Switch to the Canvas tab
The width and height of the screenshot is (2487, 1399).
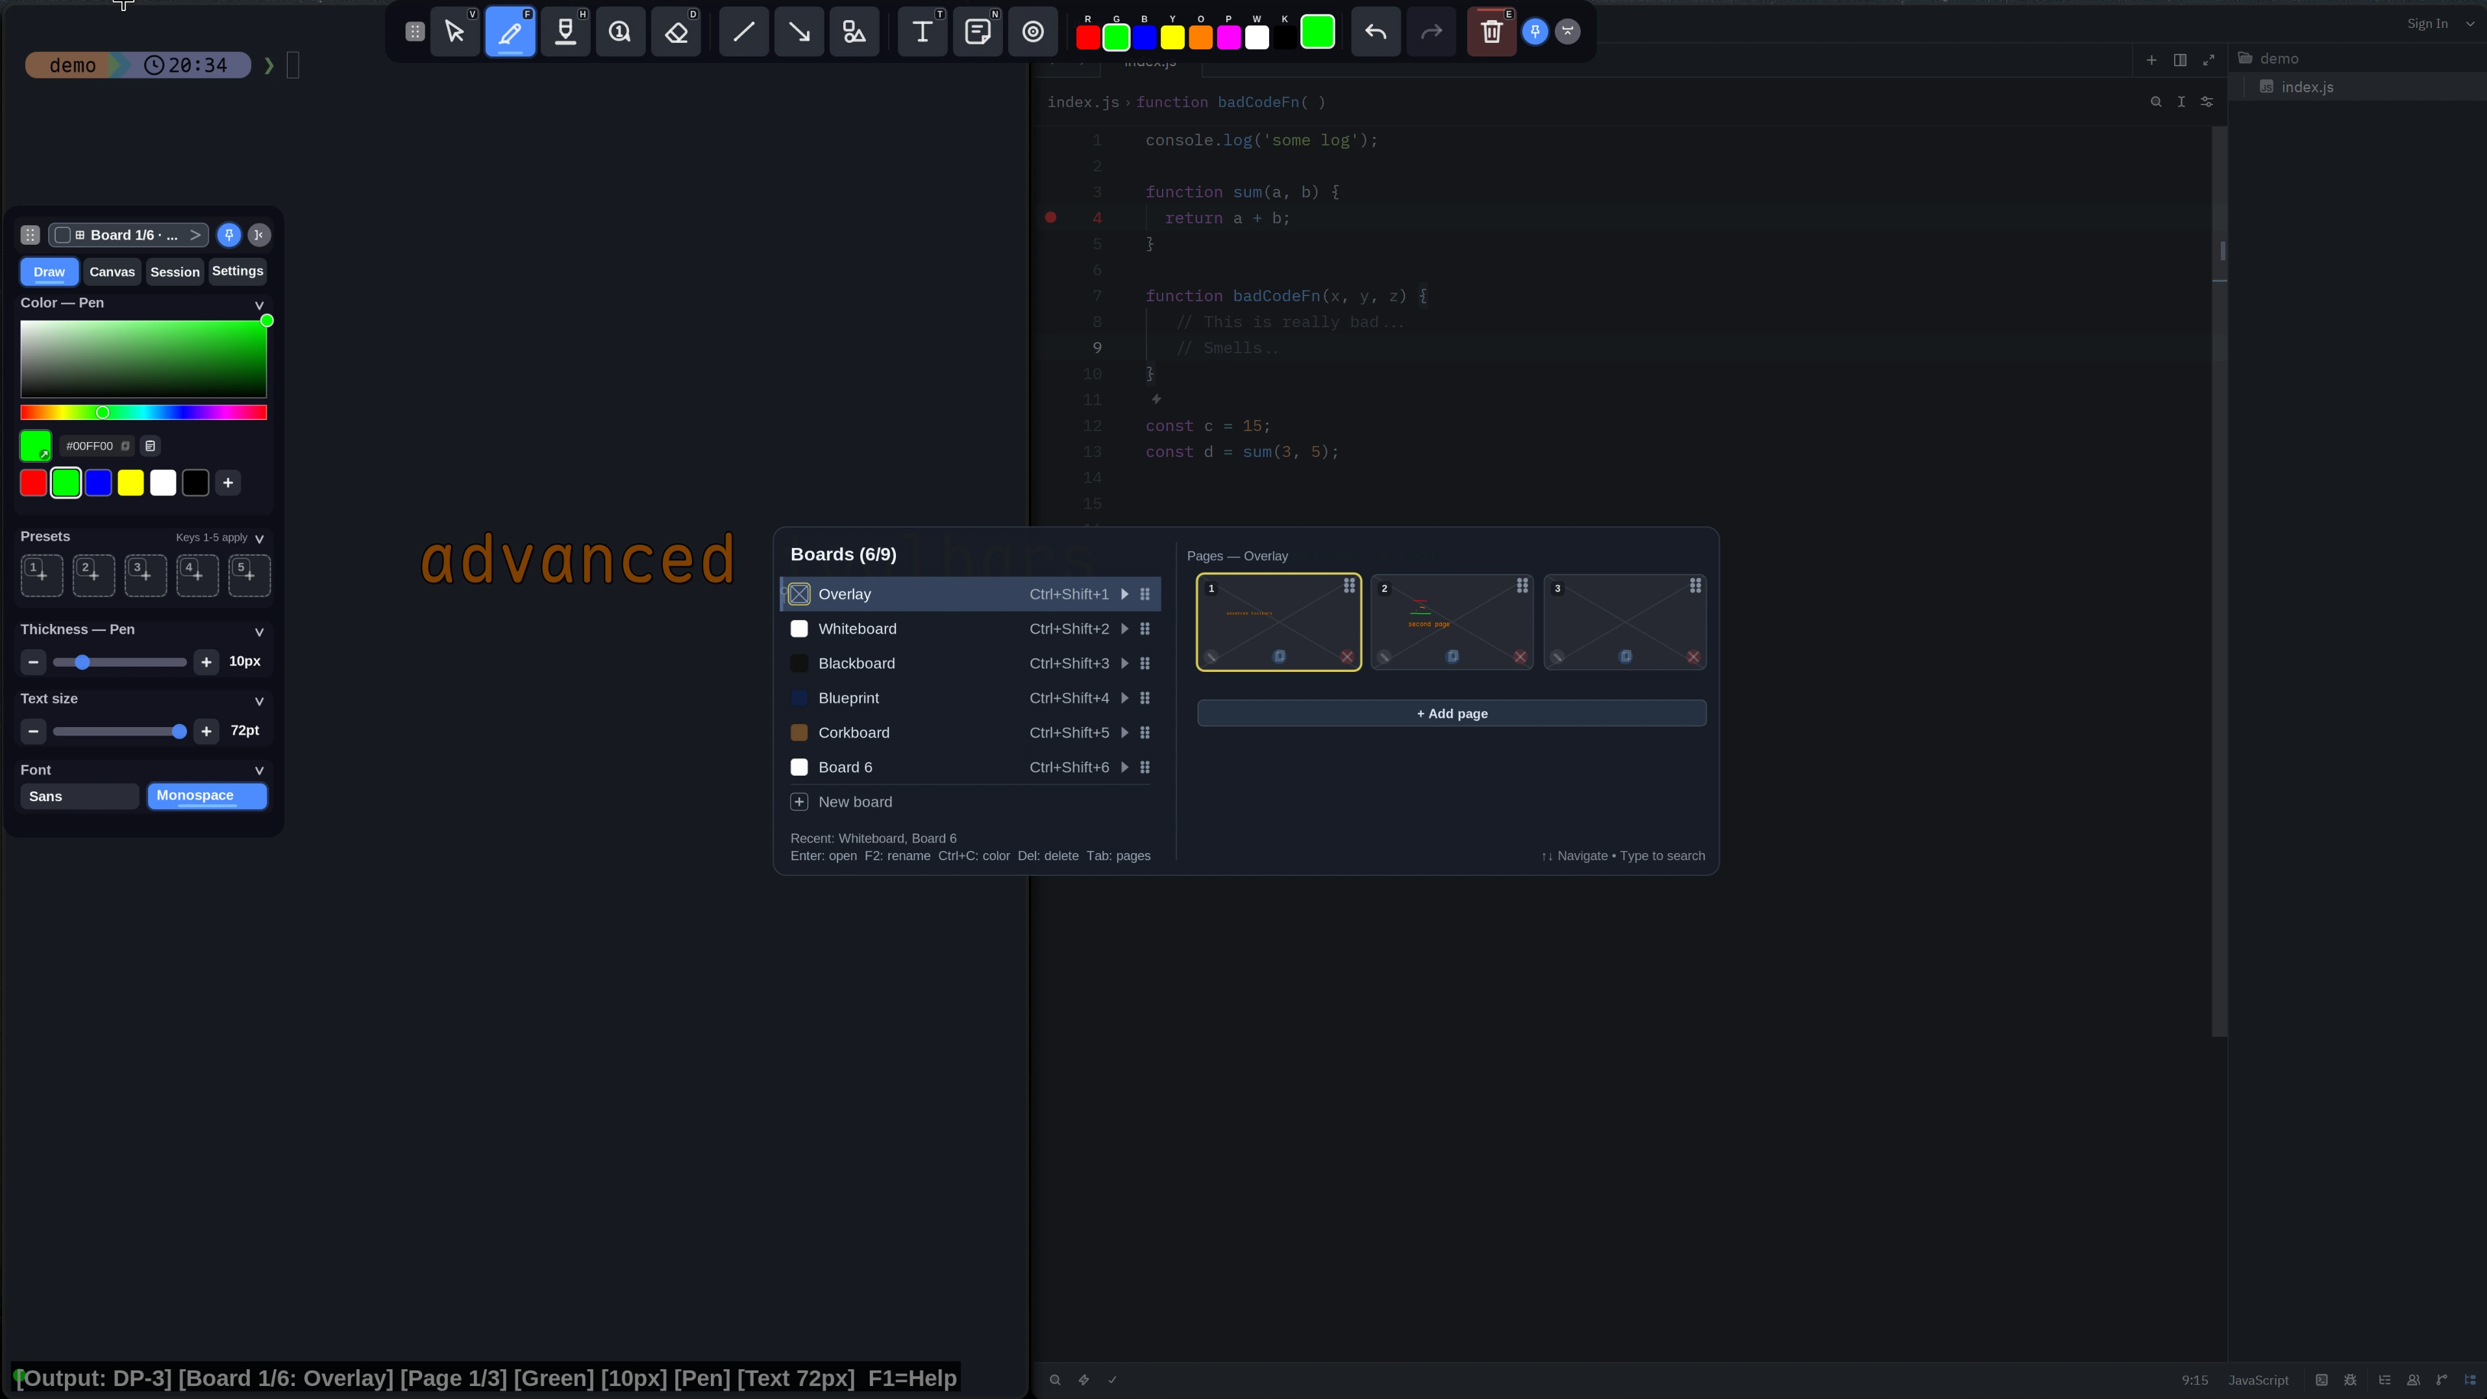point(112,271)
